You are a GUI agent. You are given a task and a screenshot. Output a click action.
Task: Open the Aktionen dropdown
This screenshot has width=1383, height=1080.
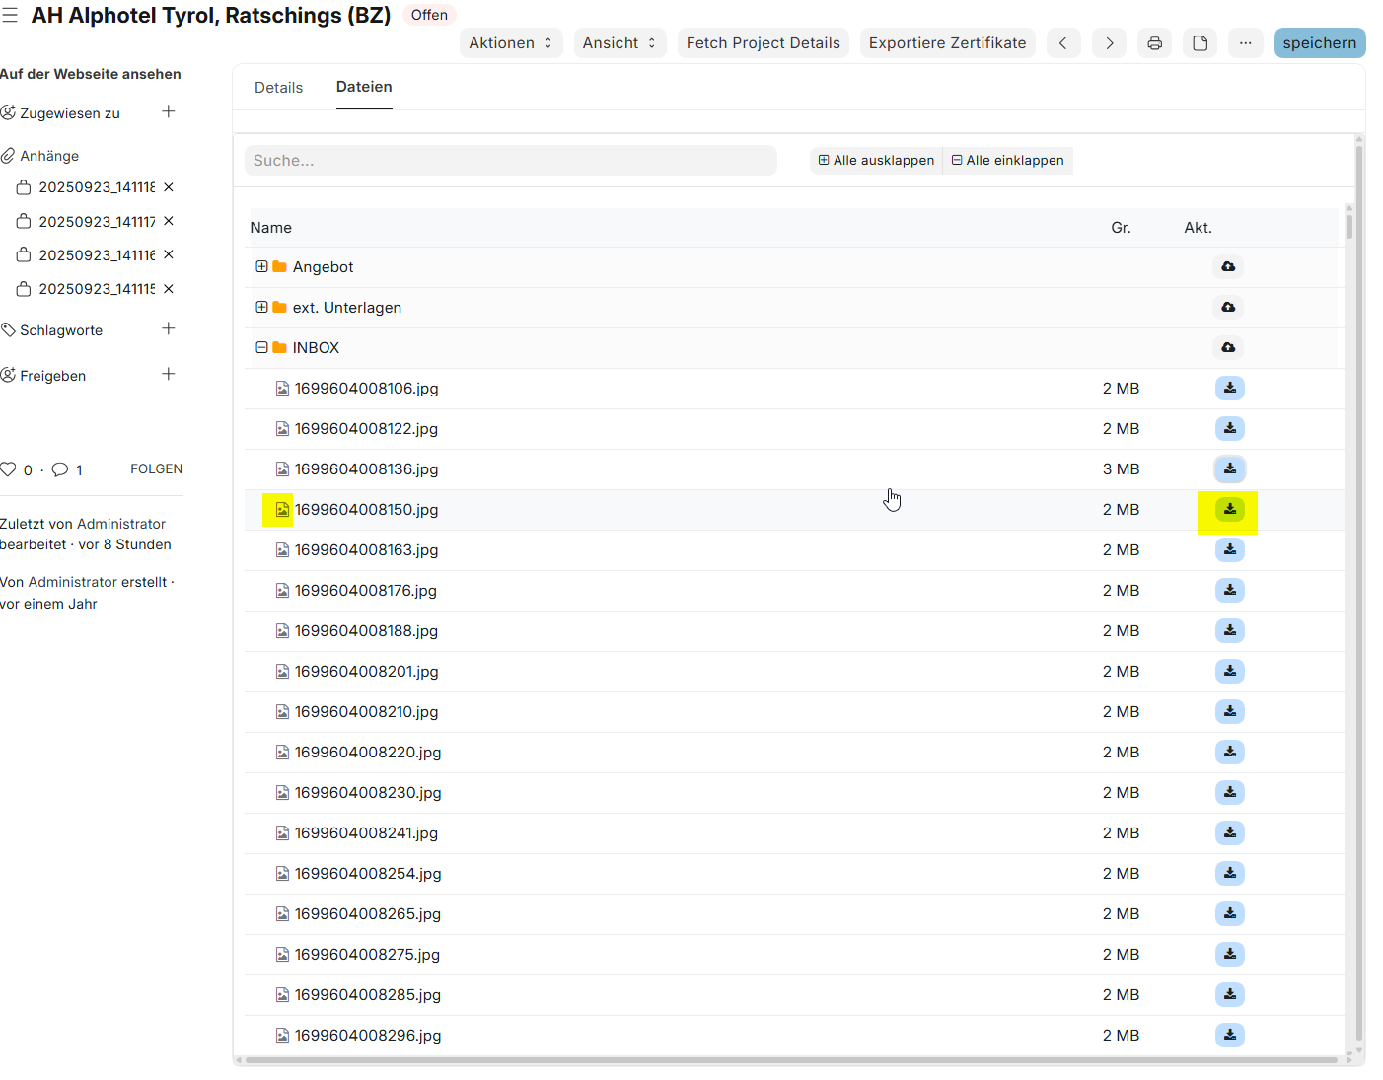point(511,43)
